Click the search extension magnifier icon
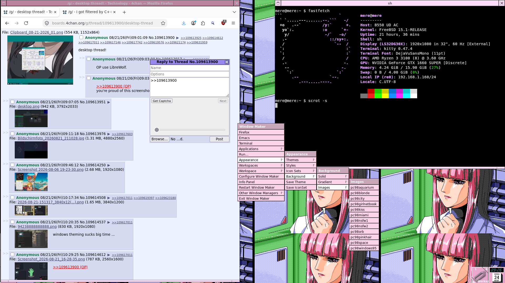505x283 pixels. [213, 23]
